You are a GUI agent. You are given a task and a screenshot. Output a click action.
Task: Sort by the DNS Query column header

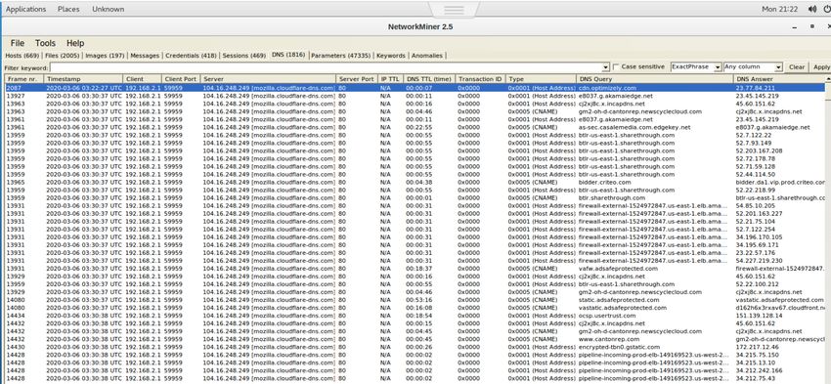coord(654,79)
